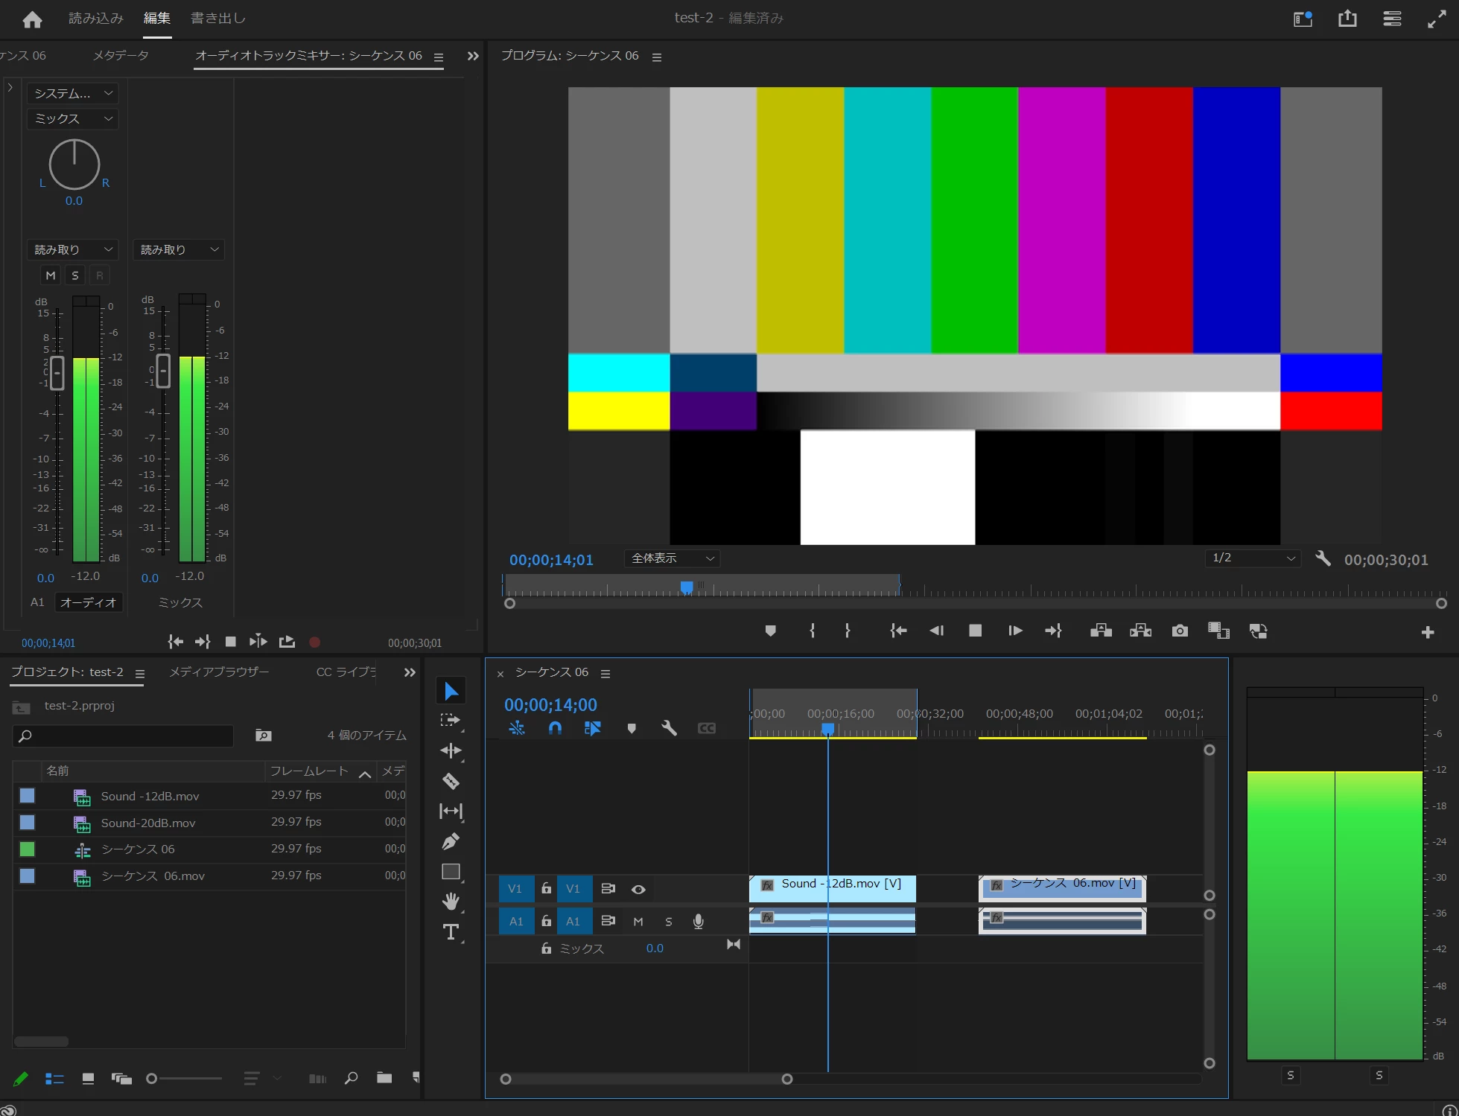Click the Add Marker button in program monitor
Image resolution: width=1459 pixels, height=1116 pixels.
pos(770,631)
